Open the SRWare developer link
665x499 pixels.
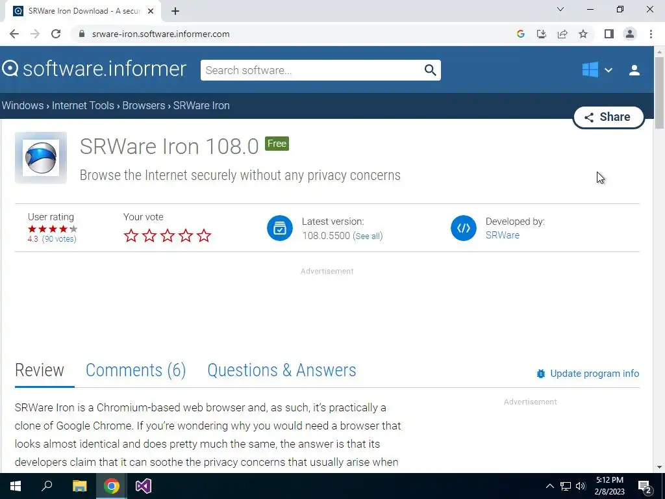point(502,235)
